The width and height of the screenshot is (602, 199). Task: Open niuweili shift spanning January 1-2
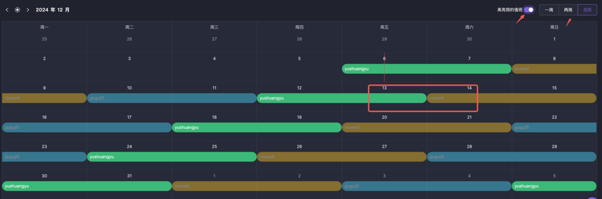pos(256,186)
